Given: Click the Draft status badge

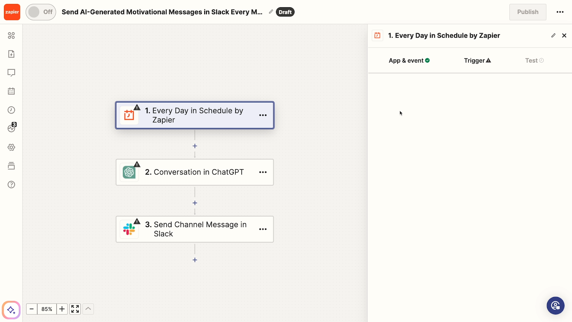Looking at the screenshot, I should pyautogui.click(x=285, y=12).
